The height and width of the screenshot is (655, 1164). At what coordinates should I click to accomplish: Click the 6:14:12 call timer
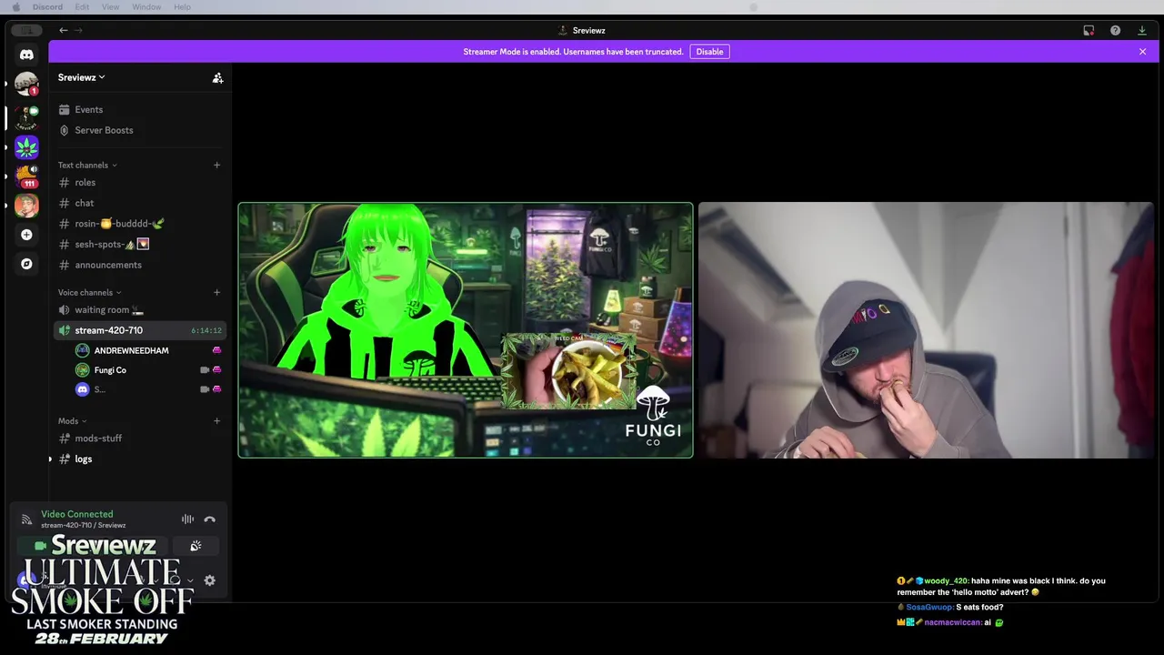(206, 330)
